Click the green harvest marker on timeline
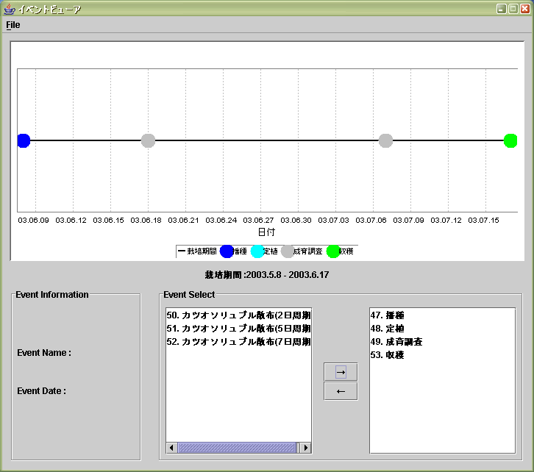Screen dimensions: 534x472 pos(510,140)
